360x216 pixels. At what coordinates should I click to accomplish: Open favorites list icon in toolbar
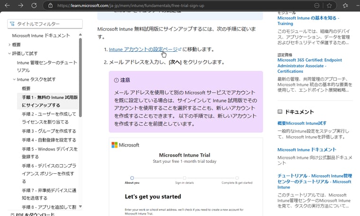coord(345,6)
